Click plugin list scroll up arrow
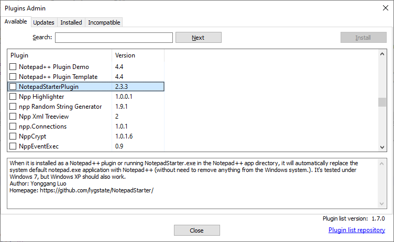This screenshot has width=394, height=242. tap(382, 54)
